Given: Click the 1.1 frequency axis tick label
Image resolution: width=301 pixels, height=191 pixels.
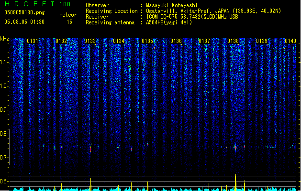Looking at the screenshot, I should tap(4, 62).
